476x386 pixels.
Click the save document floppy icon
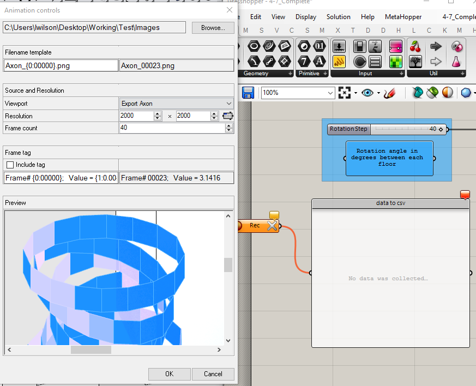click(248, 93)
